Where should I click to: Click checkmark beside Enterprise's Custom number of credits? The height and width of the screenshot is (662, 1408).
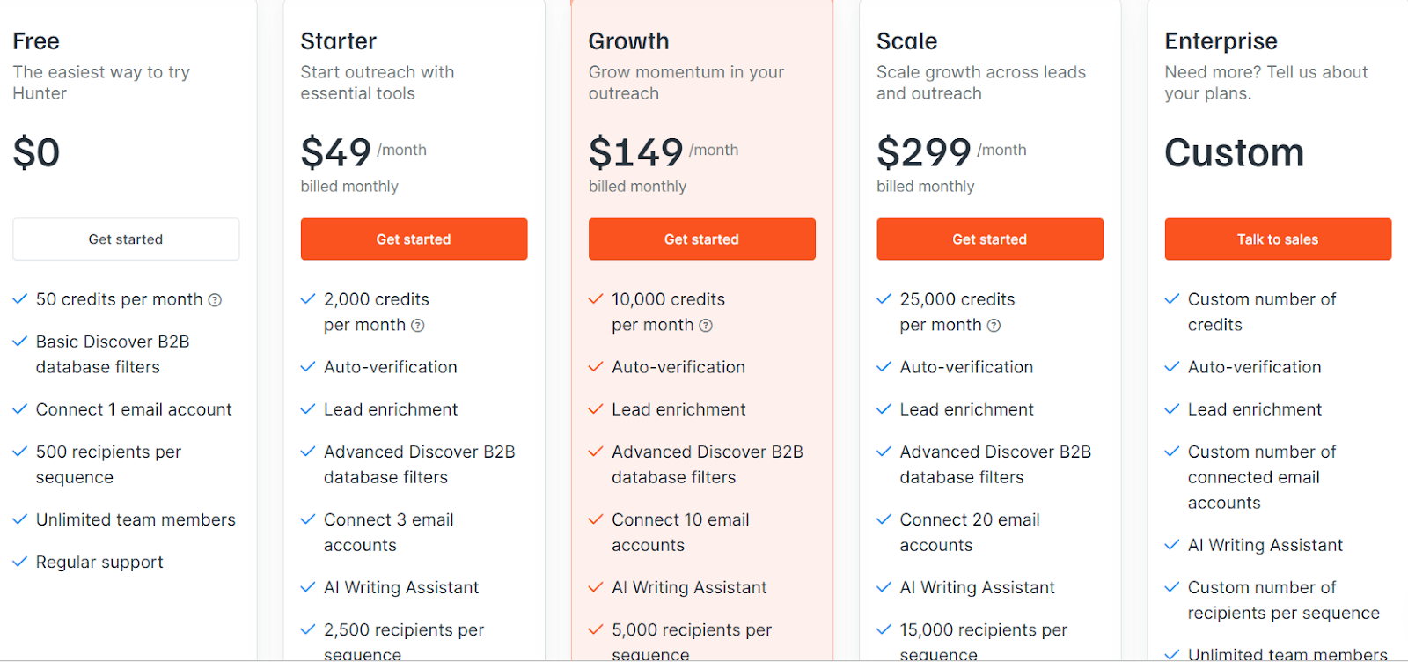[x=1171, y=299]
